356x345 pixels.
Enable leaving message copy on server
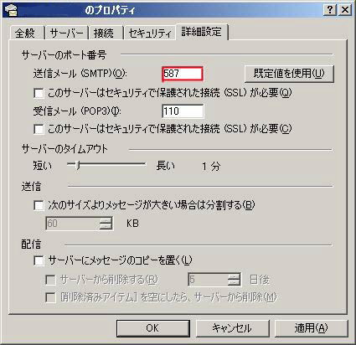[x=39, y=260]
